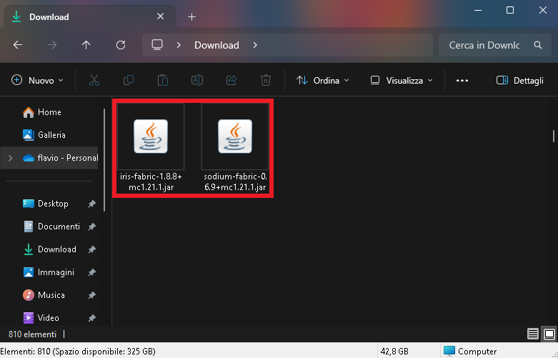Click the Paste clipboard icon
This screenshot has width=558, height=358.
coord(163,81)
